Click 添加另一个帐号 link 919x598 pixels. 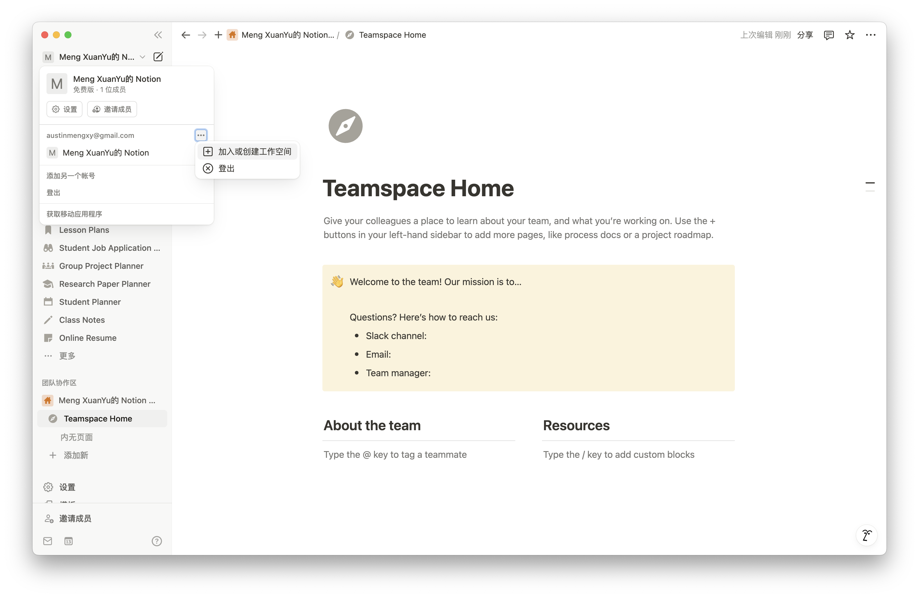coord(71,176)
